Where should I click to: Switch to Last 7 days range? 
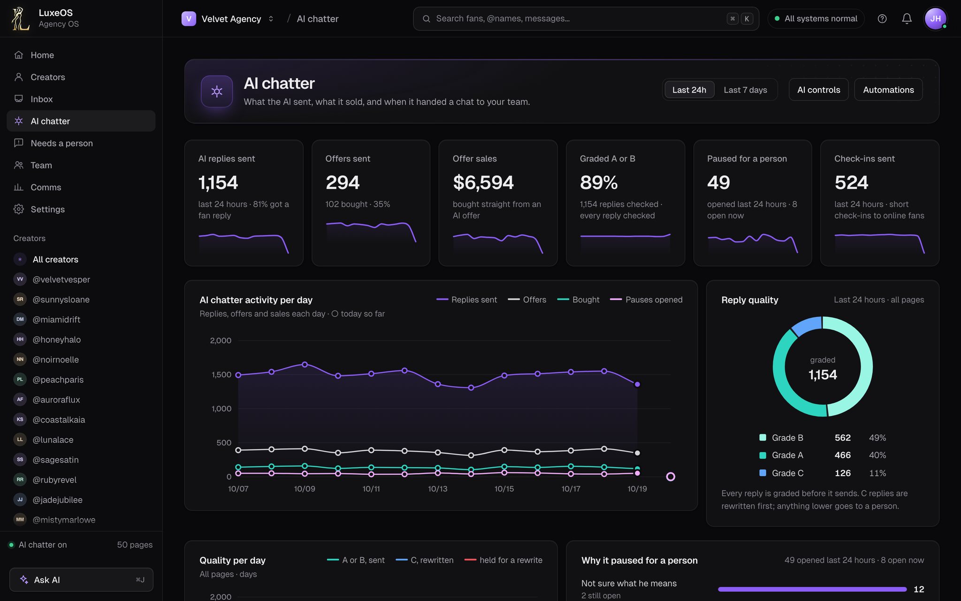click(x=745, y=90)
